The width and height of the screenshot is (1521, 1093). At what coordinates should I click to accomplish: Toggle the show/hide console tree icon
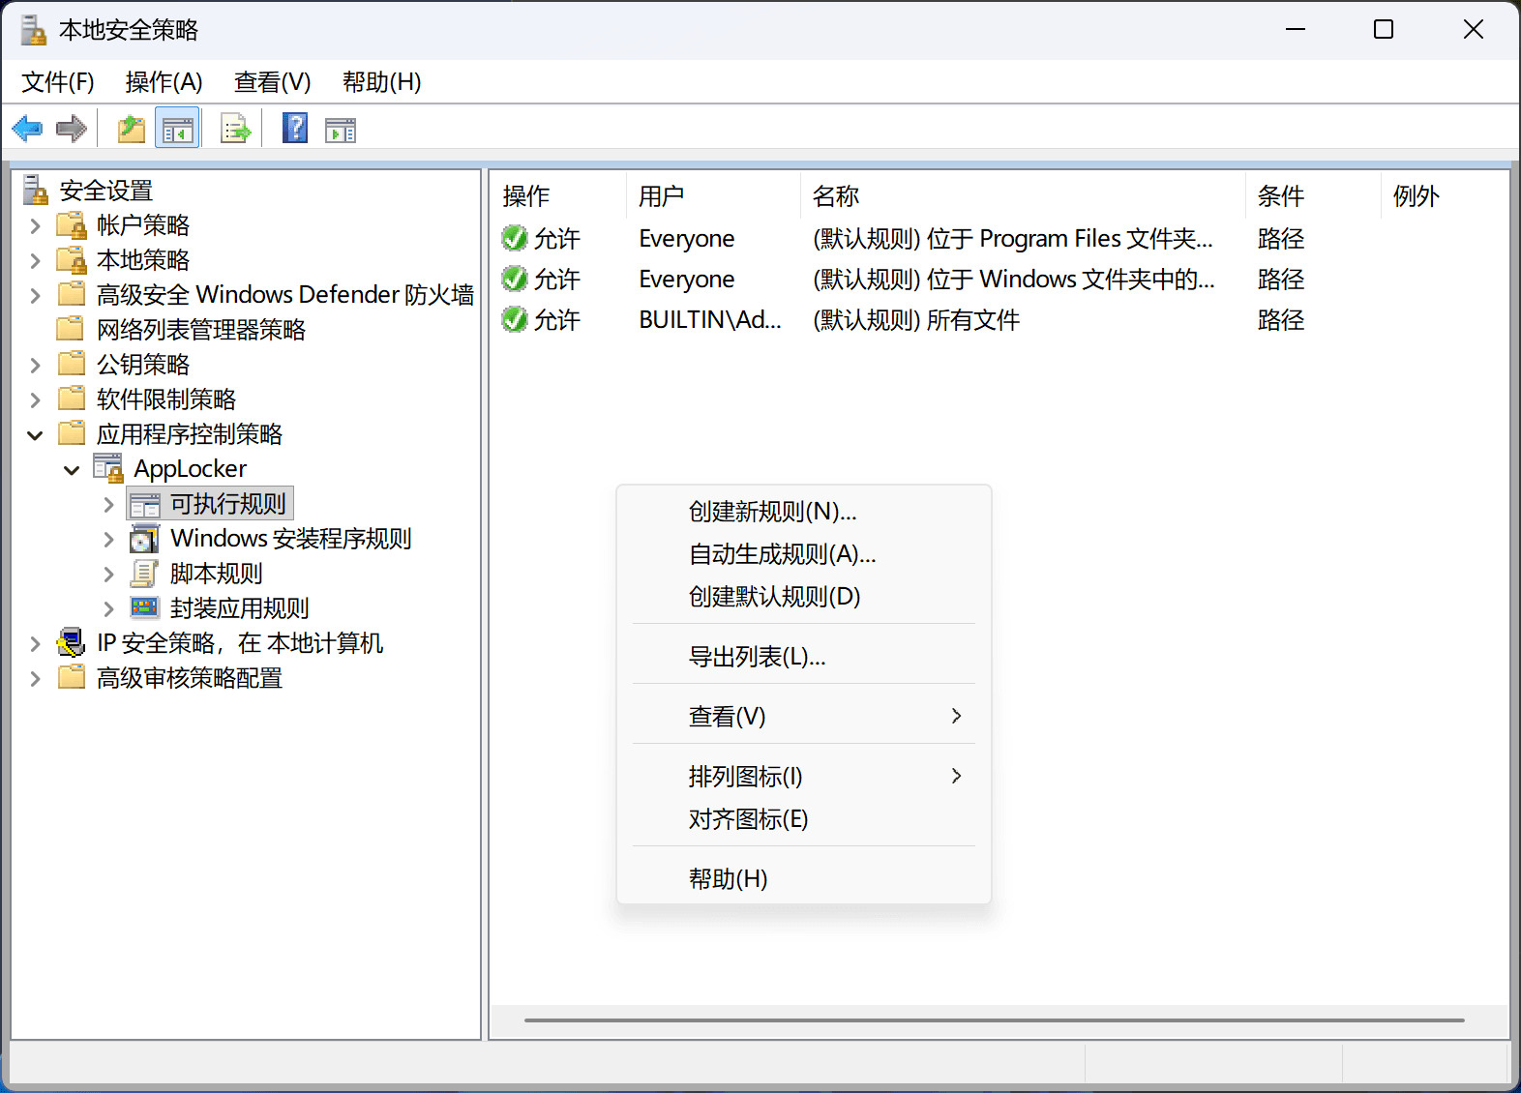(x=177, y=129)
